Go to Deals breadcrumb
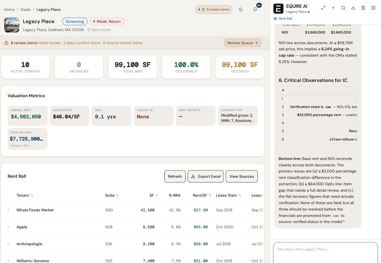 point(25,9)
